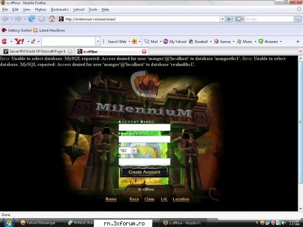Viewport: 303px width, 227px height.
Task: Sort by the Class column link
Action: 149,199
